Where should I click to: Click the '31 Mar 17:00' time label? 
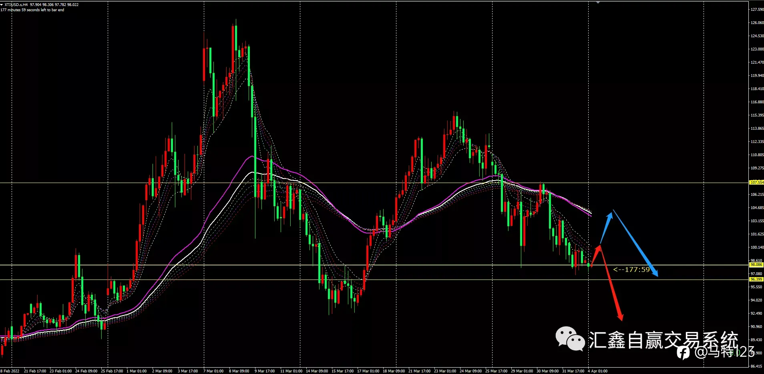tap(573, 371)
